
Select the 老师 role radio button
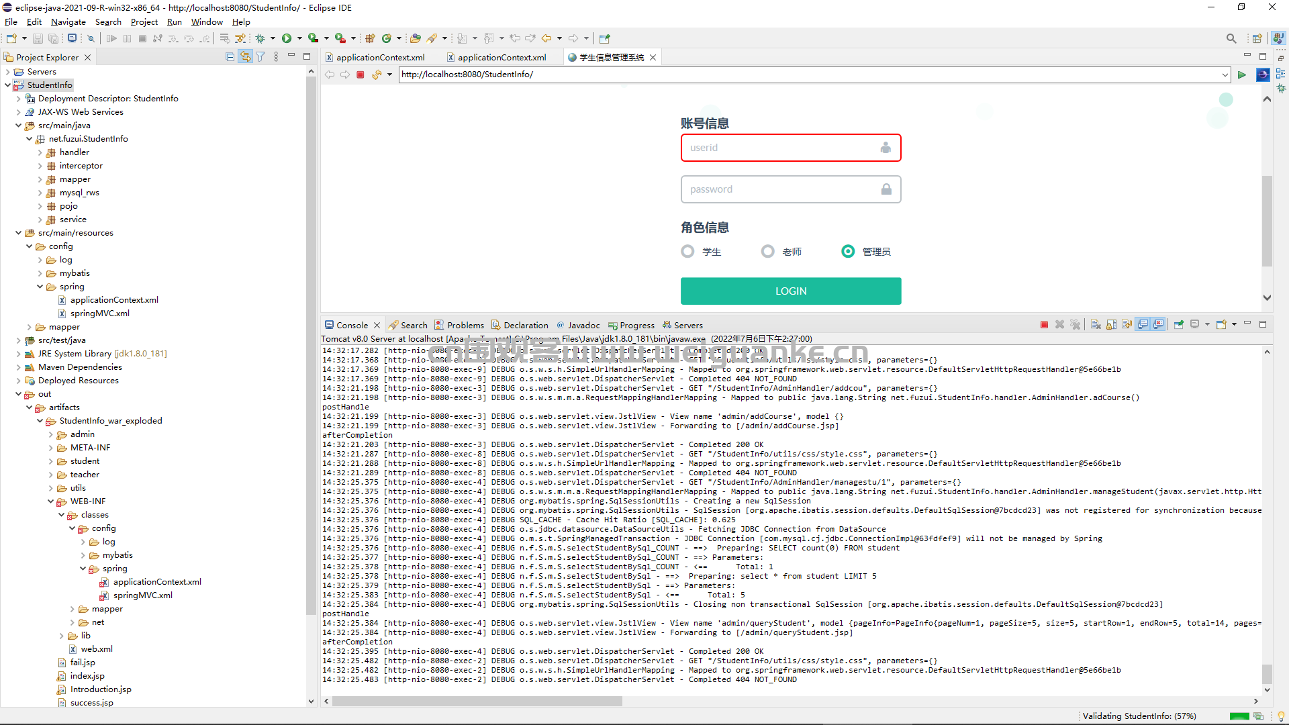tap(767, 251)
